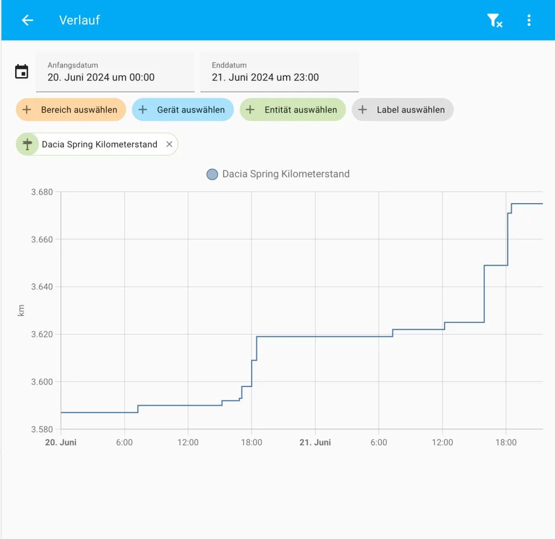Click the Dacia Spring Kilometerstand entity chip

(96, 144)
